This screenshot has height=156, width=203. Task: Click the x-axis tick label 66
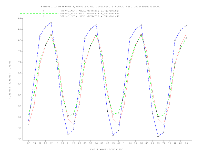153,143
